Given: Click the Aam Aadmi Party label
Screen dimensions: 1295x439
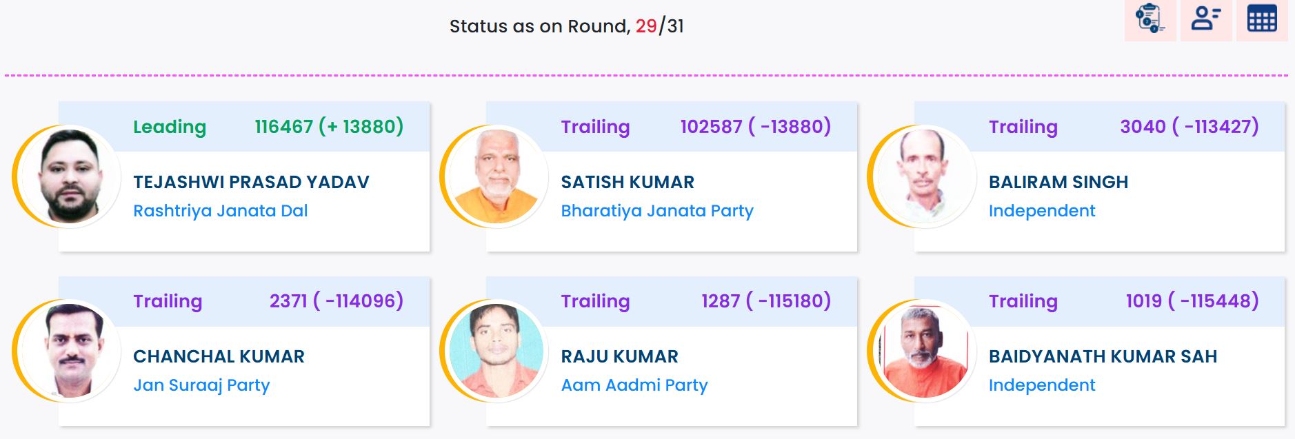Looking at the screenshot, I should (x=634, y=385).
